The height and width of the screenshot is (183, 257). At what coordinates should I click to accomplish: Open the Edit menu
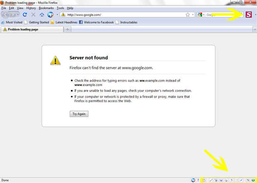coord(12,8)
